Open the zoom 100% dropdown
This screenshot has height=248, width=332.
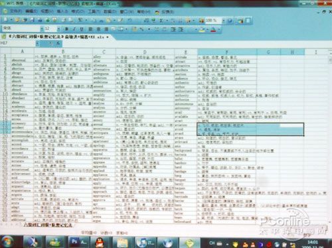coord(224,21)
